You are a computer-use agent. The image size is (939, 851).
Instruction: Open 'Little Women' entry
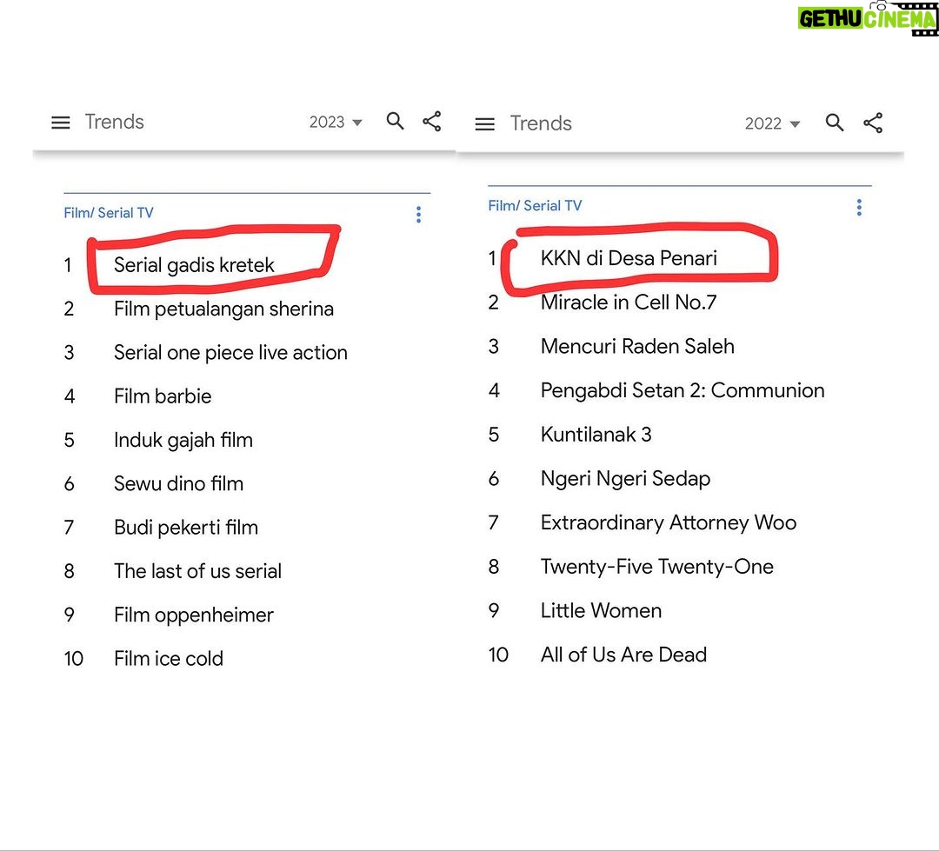pos(601,610)
